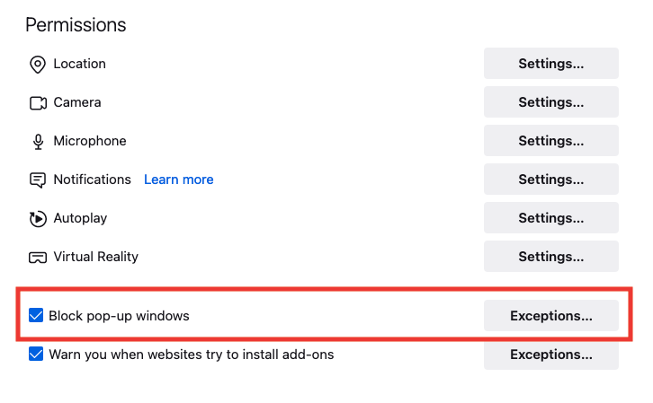Click the Camera icon
Screen dimensions: 653x403
pyautogui.click(x=38, y=103)
